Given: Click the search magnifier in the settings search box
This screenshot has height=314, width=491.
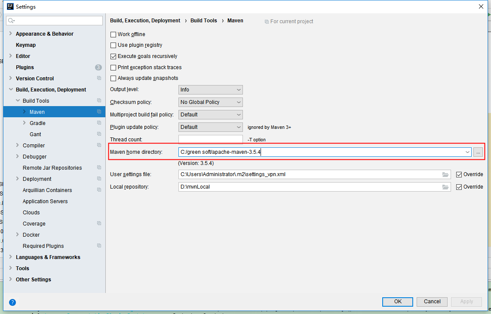Looking at the screenshot, I should coord(11,20).
